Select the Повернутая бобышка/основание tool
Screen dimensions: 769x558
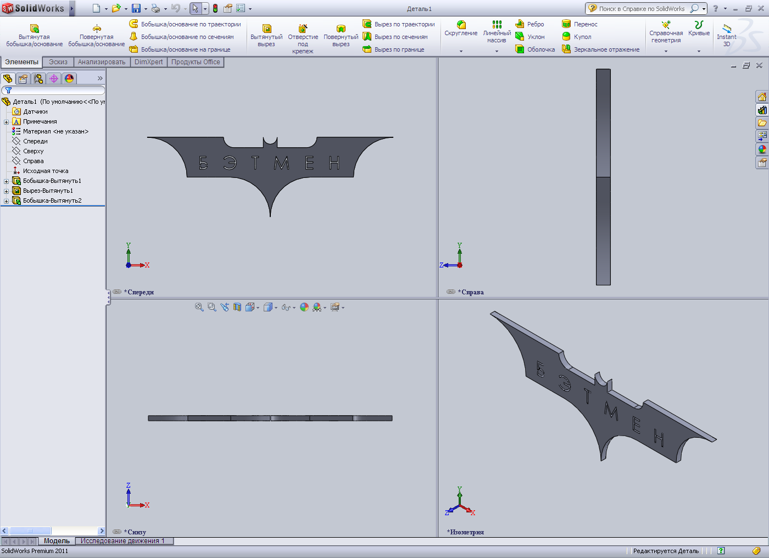97,35
